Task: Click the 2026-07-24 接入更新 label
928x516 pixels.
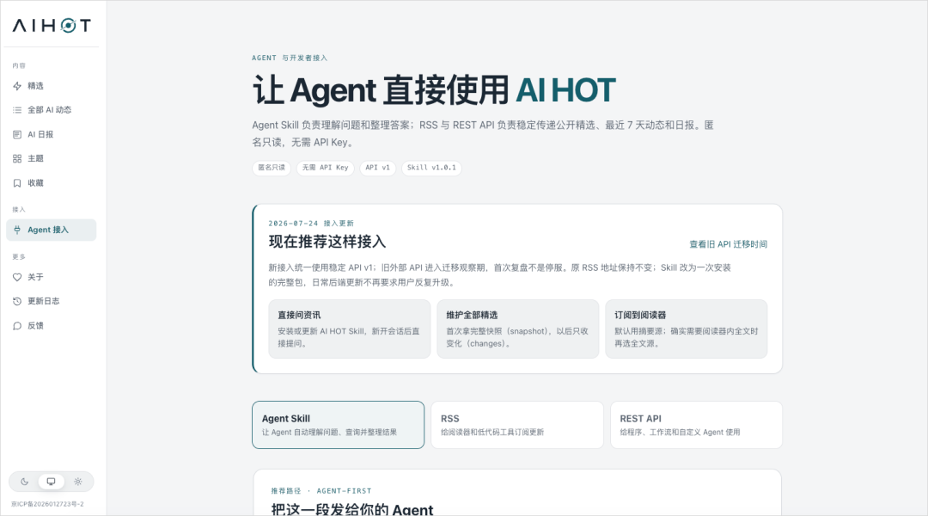Action: tap(311, 224)
